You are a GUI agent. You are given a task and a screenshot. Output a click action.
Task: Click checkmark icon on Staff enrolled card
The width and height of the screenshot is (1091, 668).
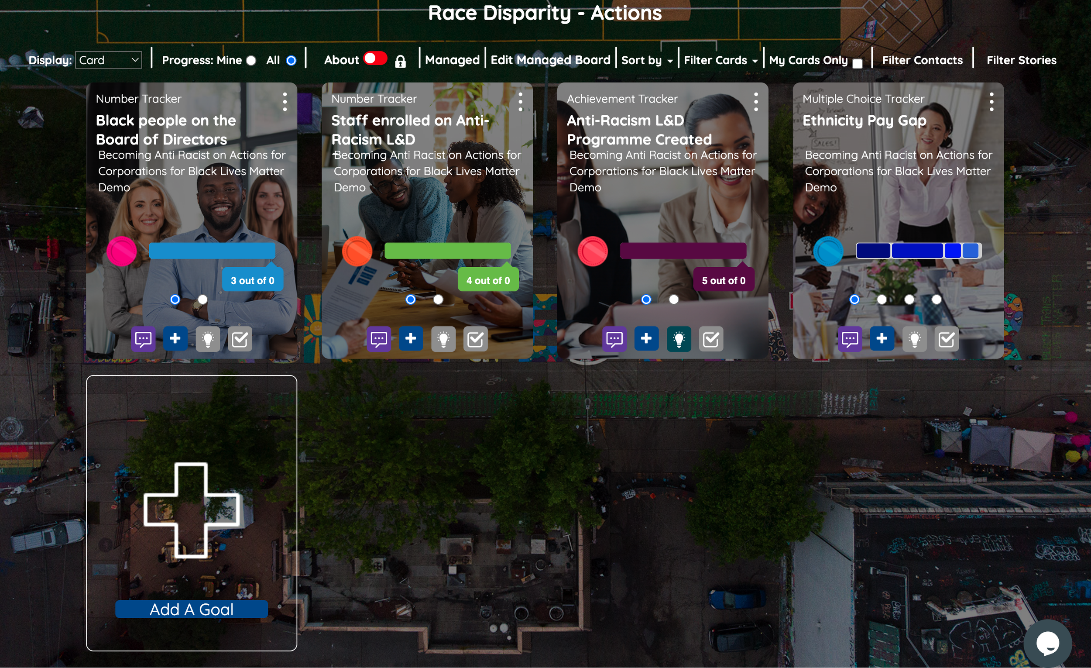pos(475,339)
